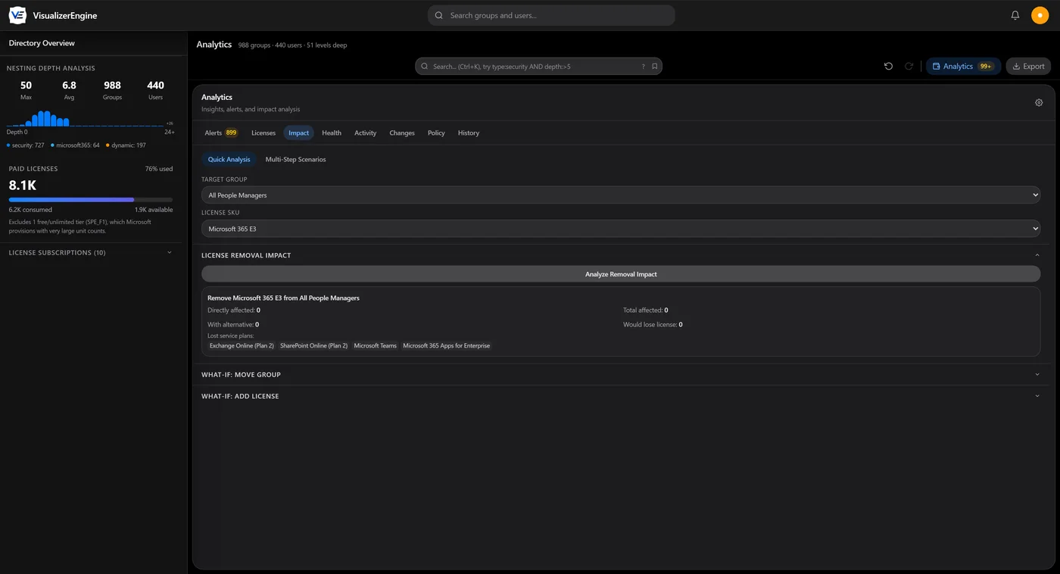Click the 'Microsoft Teams' service plan chip
Image resolution: width=1060 pixels, height=574 pixels.
tap(376, 346)
